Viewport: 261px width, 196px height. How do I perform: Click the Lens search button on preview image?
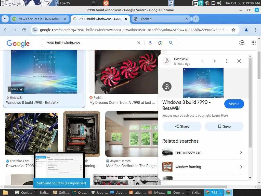click(167, 87)
